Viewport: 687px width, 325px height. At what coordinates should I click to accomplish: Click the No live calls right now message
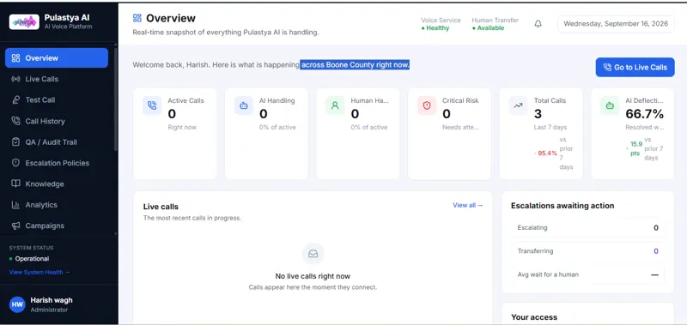313,276
